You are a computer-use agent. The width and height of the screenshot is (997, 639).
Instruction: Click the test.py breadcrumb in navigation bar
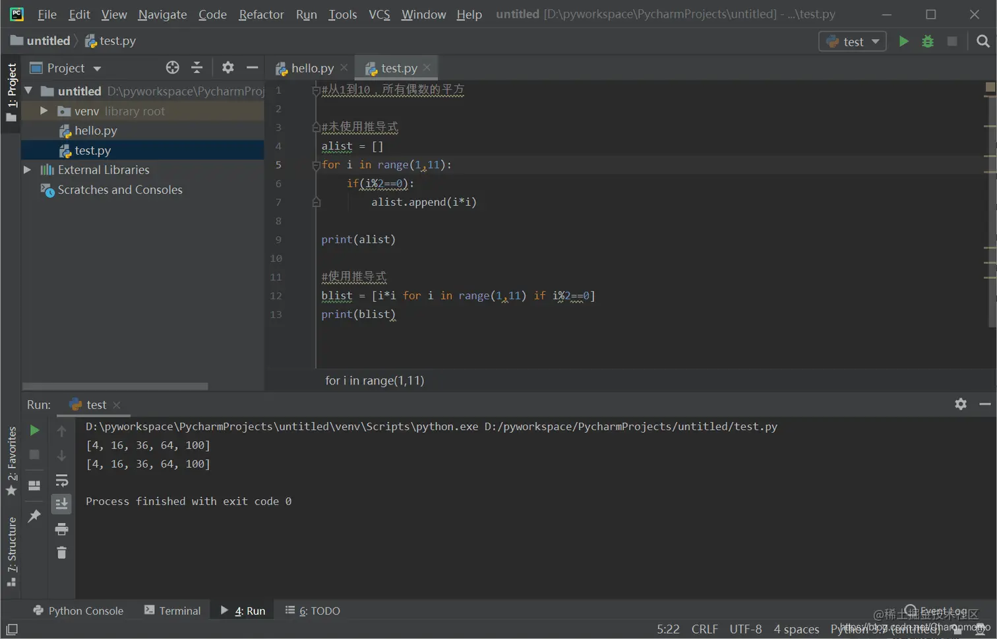tap(110, 41)
